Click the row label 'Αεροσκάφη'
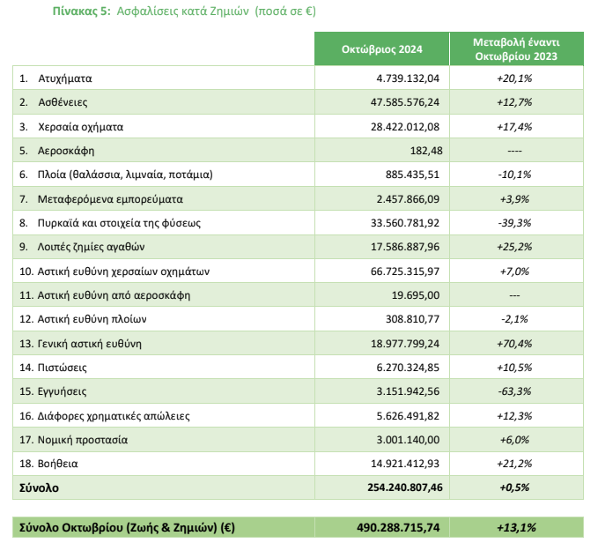Image resolution: width=598 pixels, height=558 pixels. pos(65,151)
